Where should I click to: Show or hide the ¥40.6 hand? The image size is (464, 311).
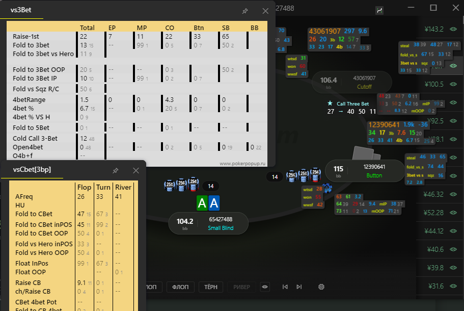[x=453, y=249]
